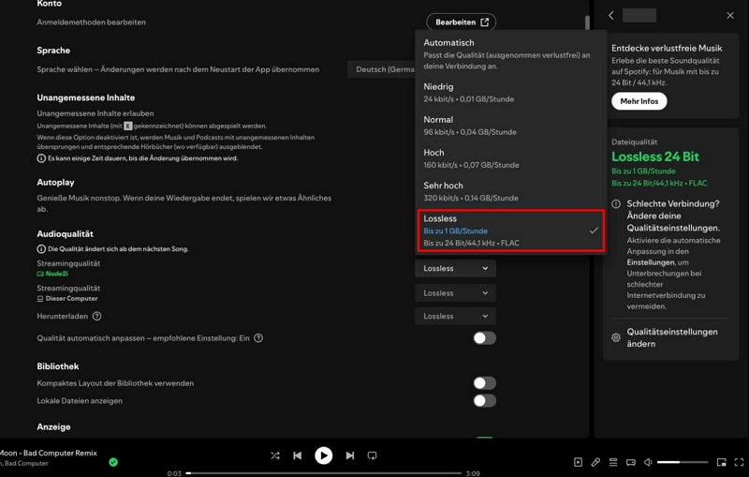This screenshot has height=477, width=749.
Task: Click Qualitätseinstellungen ändern link
Action: 671,337
